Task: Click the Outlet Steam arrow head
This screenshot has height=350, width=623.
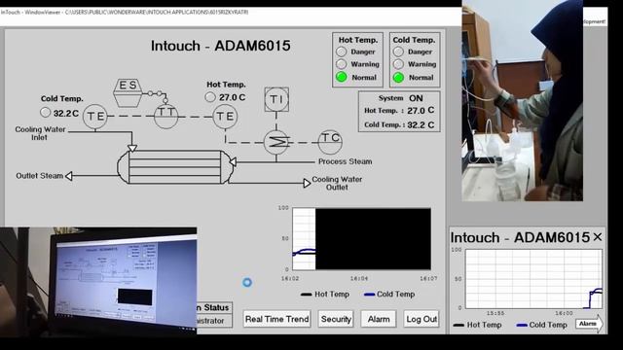Action: (x=69, y=176)
